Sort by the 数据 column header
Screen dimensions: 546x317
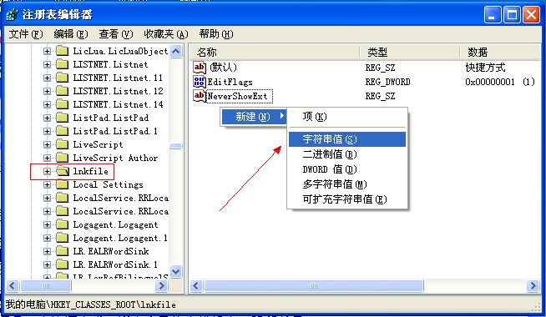click(x=500, y=53)
